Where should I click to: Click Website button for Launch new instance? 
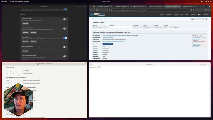[x=25, y=51]
